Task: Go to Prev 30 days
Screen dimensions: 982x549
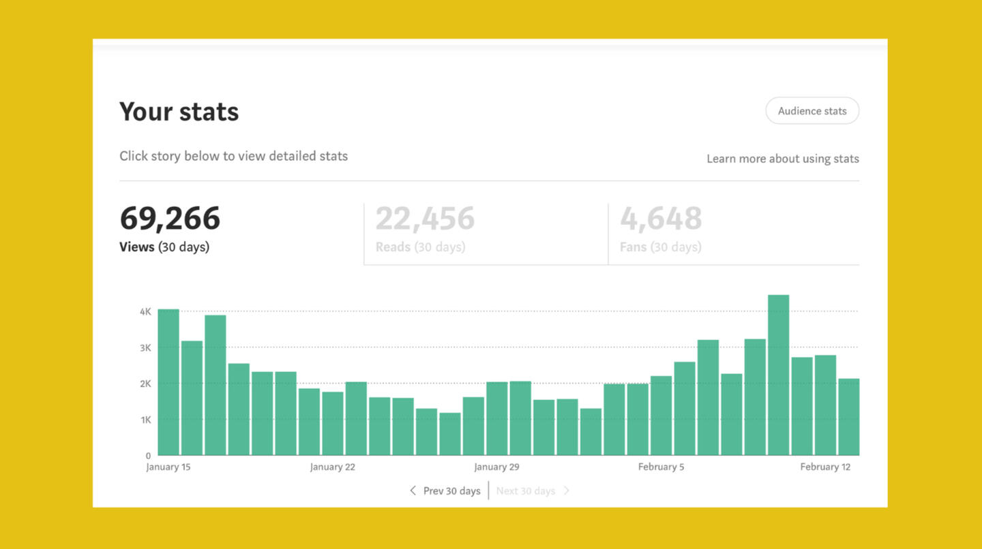Action: point(451,491)
